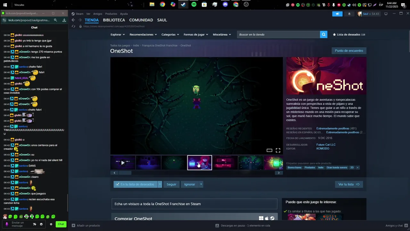The height and width of the screenshot is (231, 410).
Task: Focus the Buscar en la tienda field
Action: click(278, 34)
